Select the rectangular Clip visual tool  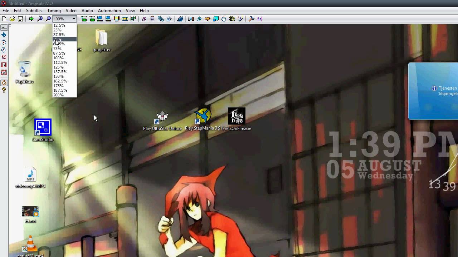[x=4, y=65]
